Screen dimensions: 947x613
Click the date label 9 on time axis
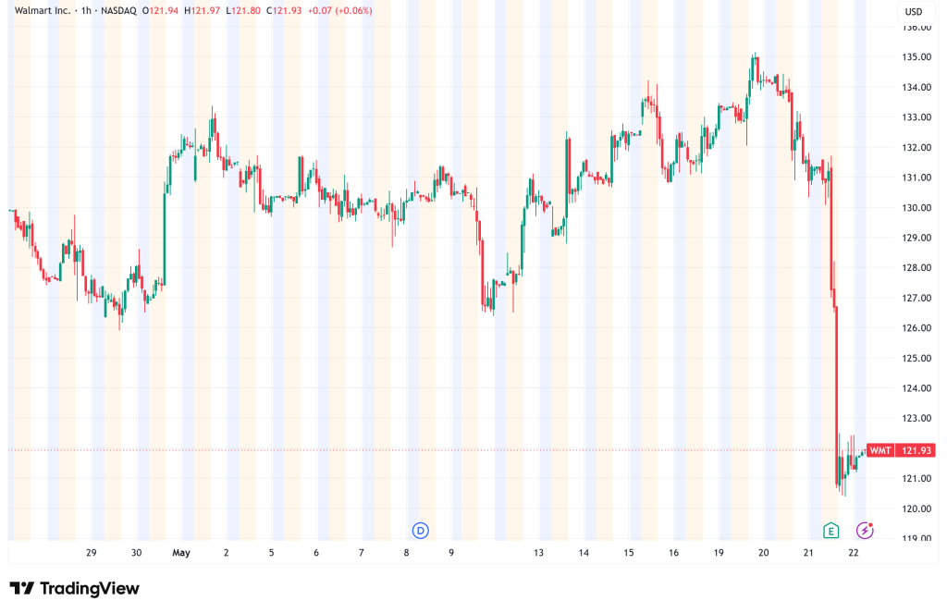coord(451,553)
